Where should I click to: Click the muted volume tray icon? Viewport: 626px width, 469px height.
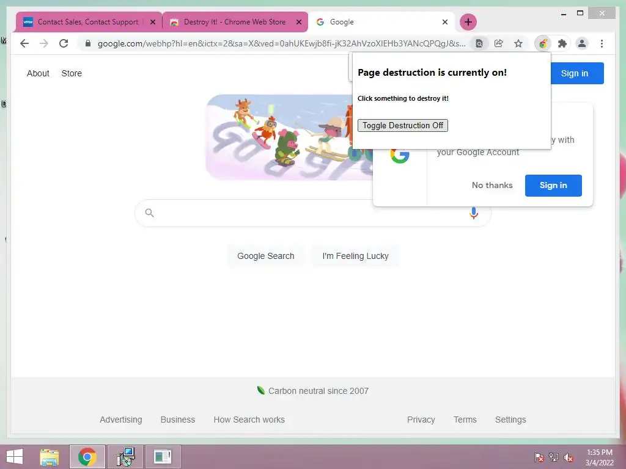coord(569,457)
